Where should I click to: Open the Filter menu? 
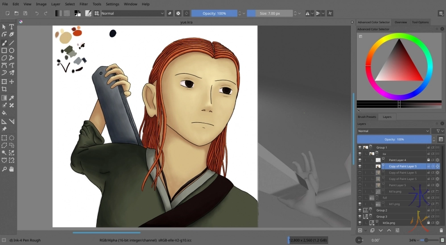tap(83, 4)
